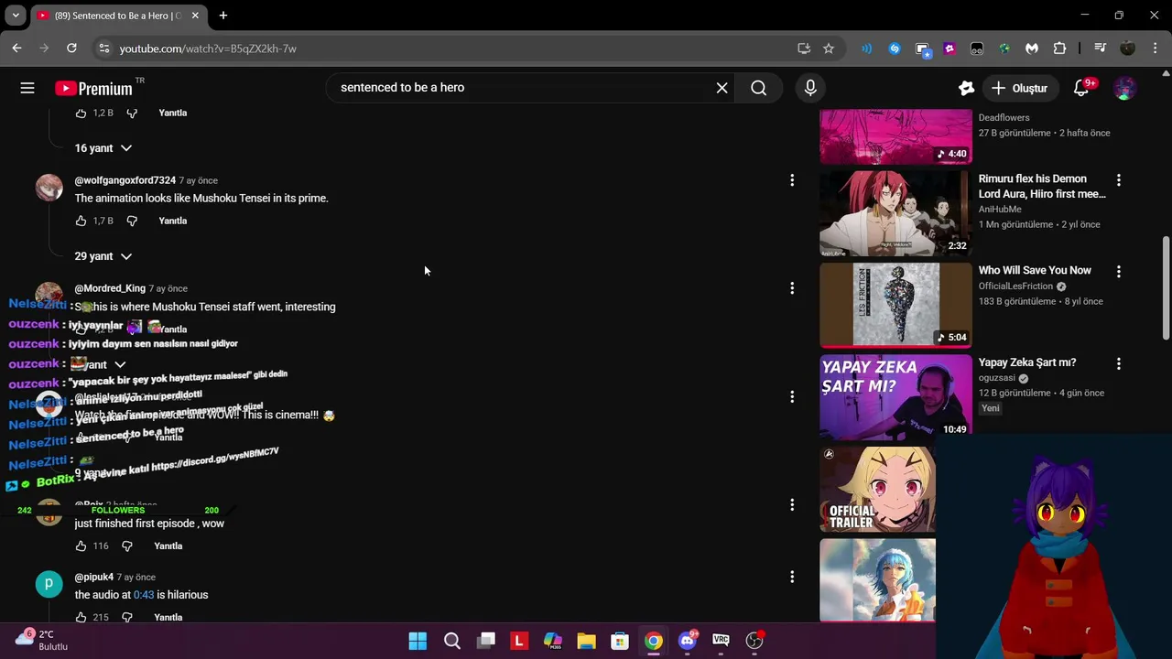This screenshot has height=659, width=1172.
Task: Open a new browser tab
Action: pyautogui.click(x=223, y=16)
